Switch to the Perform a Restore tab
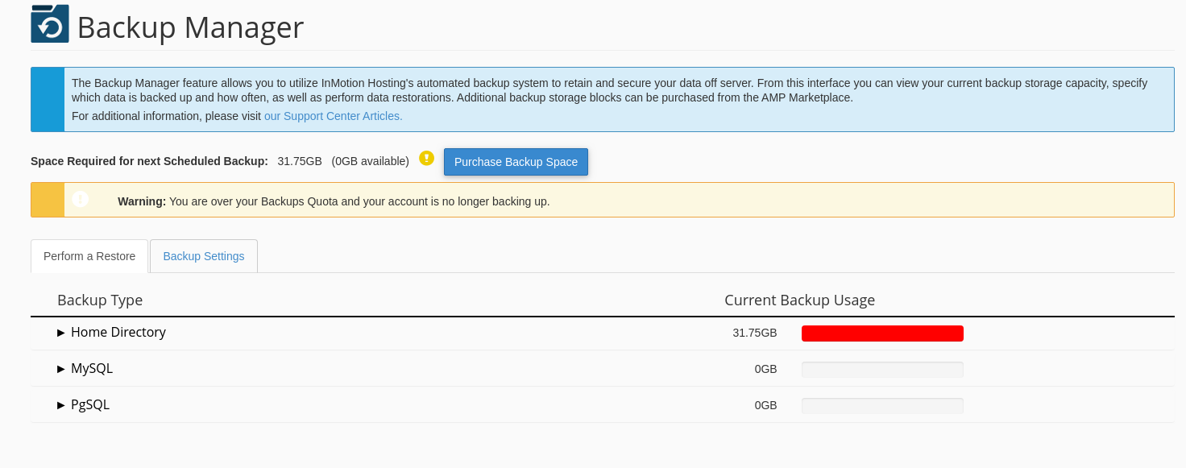 pyautogui.click(x=89, y=256)
